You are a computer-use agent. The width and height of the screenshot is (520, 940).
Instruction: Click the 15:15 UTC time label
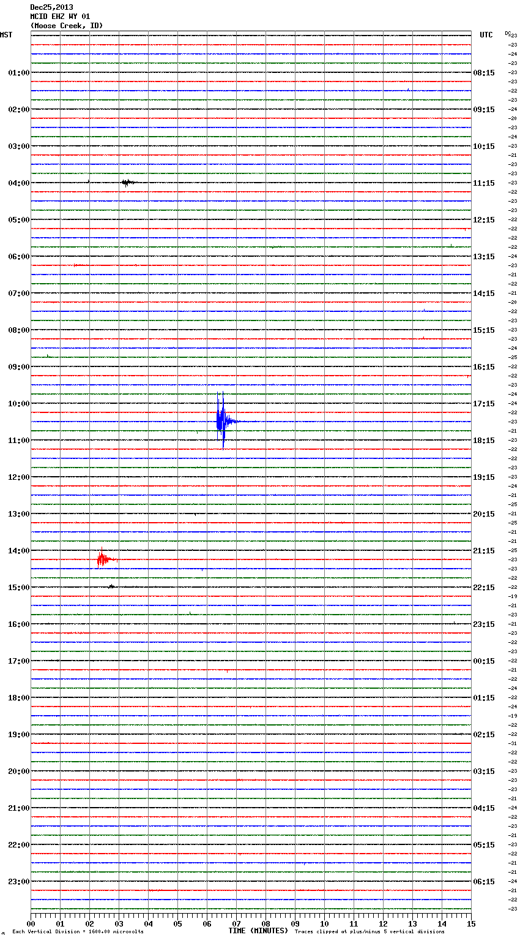484,330
